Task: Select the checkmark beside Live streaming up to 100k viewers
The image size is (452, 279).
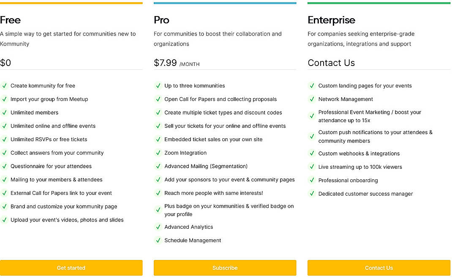Action: point(311,167)
